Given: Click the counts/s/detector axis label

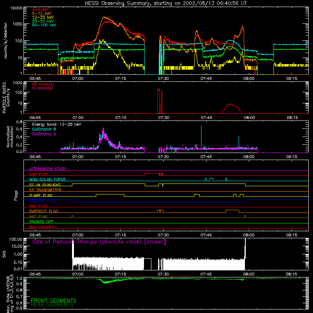Looking at the screenshot, I should 5,41.
